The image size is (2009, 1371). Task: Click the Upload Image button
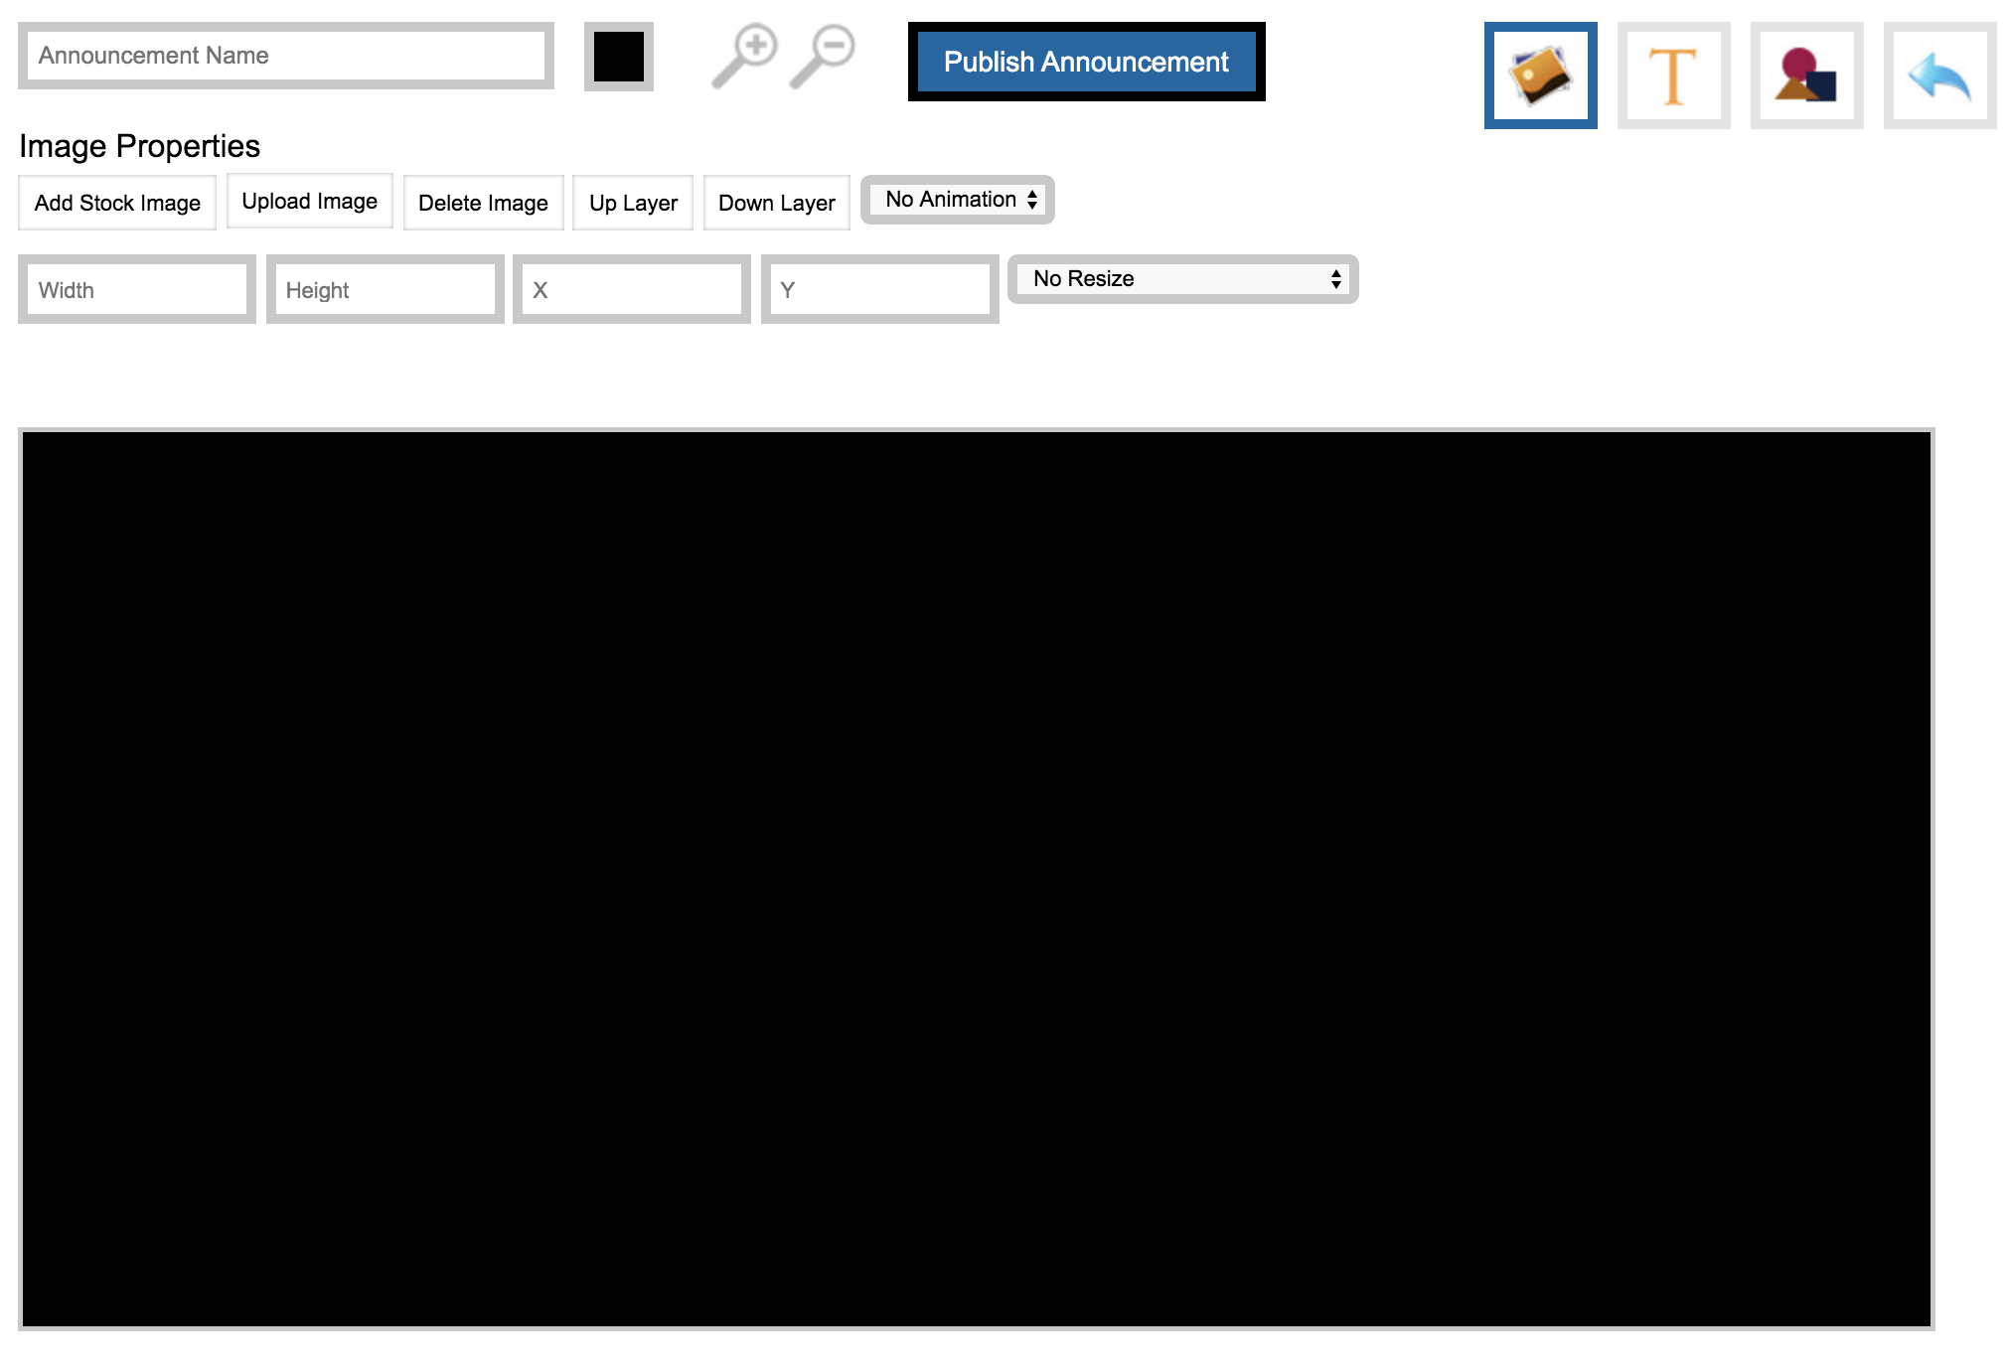click(x=308, y=200)
